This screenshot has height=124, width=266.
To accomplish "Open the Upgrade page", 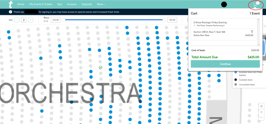I will [87, 4].
